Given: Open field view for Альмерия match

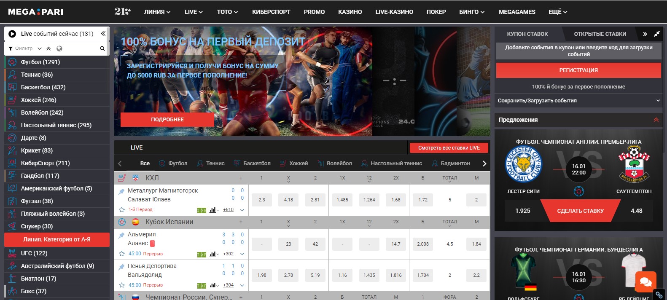Looking at the screenshot, I should [x=202, y=254].
